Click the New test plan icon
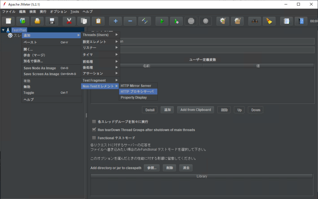The height and width of the screenshot is (199, 318). click(8, 21)
